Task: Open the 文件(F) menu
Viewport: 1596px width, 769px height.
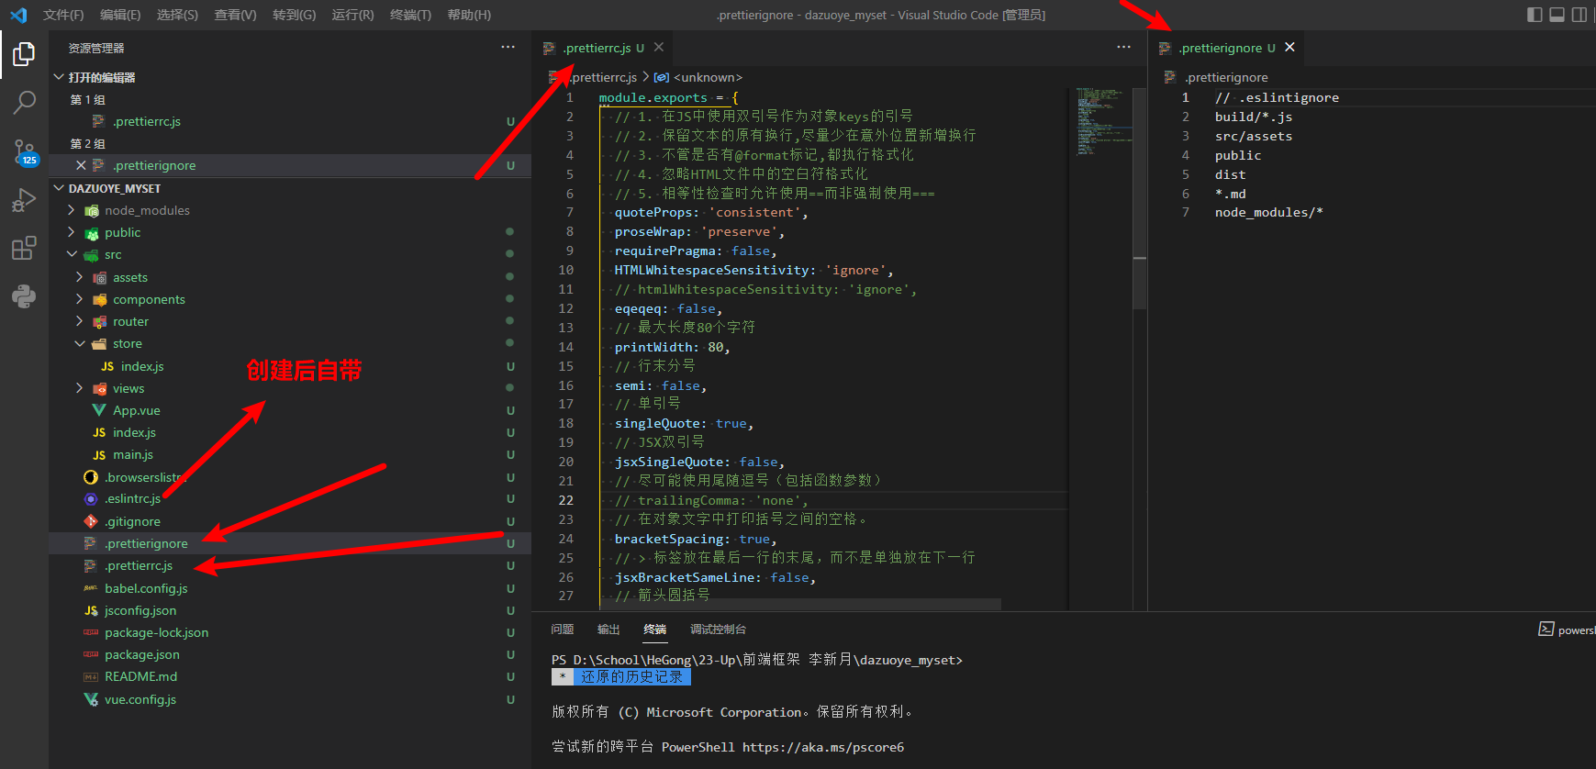Action: tap(63, 15)
